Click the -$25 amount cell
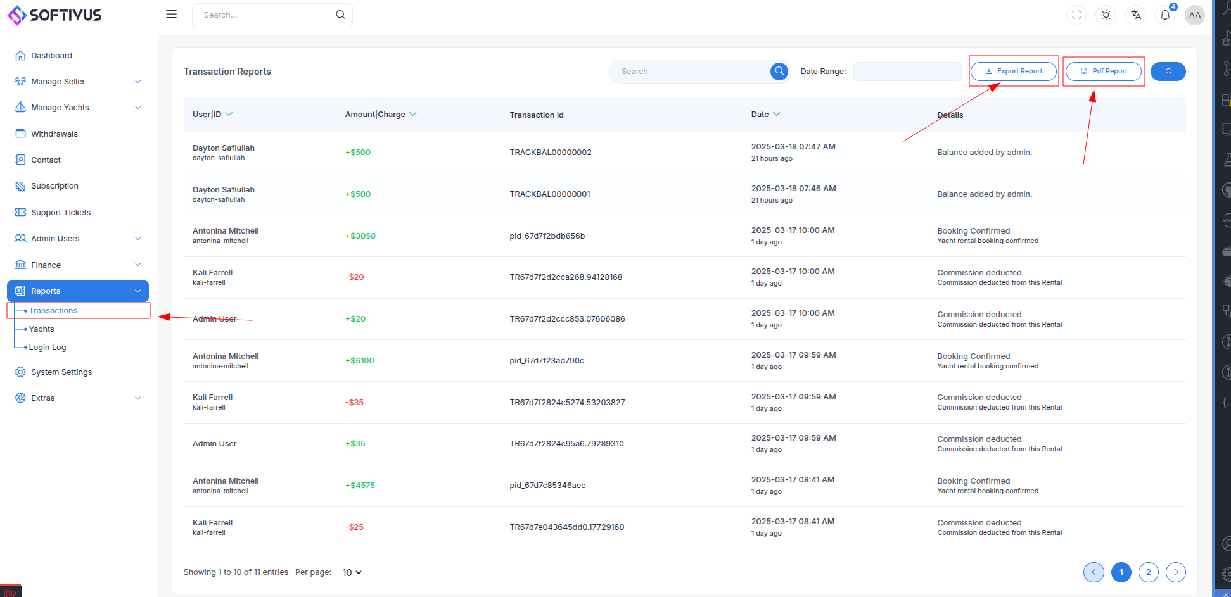The image size is (1231, 597). [x=354, y=527]
